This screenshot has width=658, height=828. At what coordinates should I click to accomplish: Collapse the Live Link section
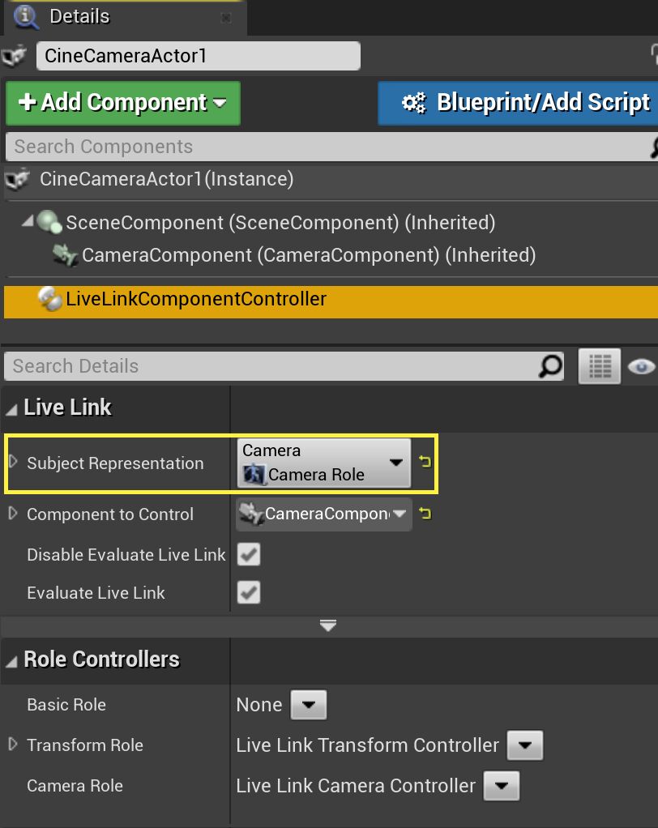point(11,409)
